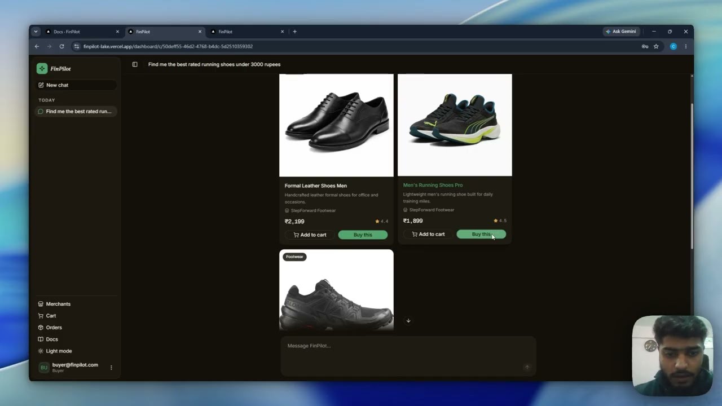Click the Ask Gemini button
Screen dimensions: 722x406
pos(620,32)
